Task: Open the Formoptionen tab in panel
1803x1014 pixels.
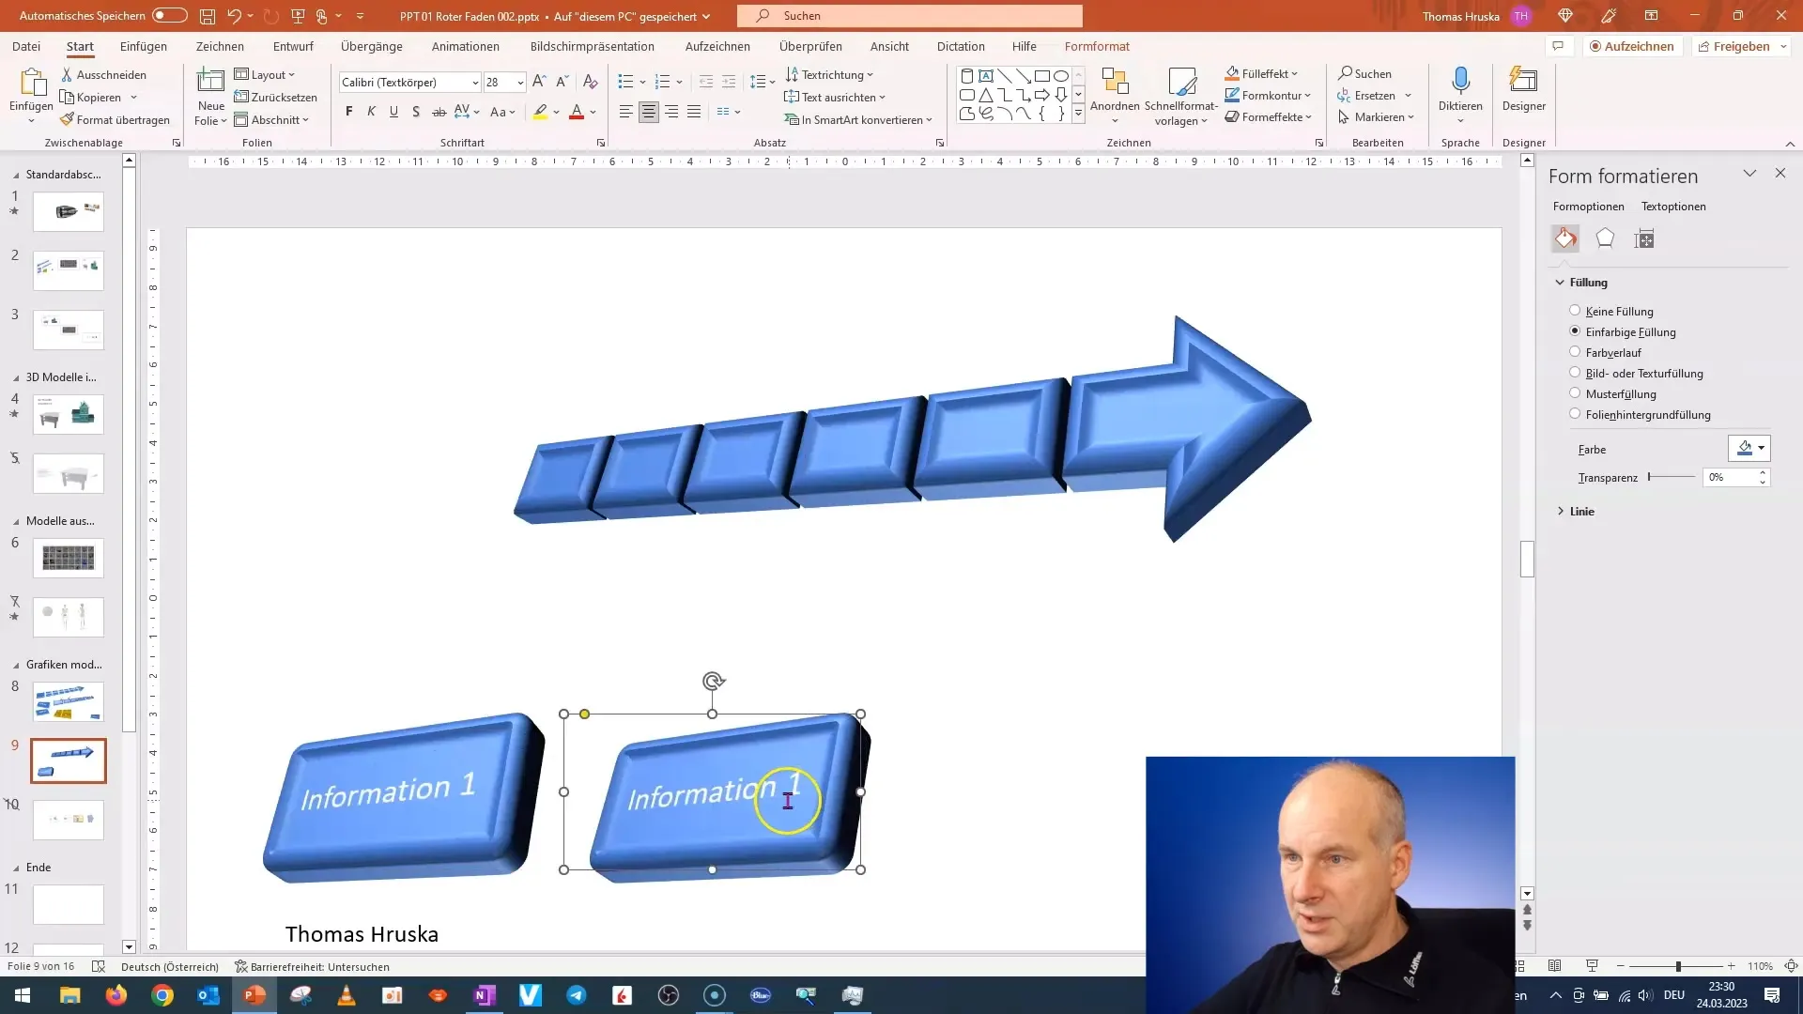Action: tap(1589, 206)
